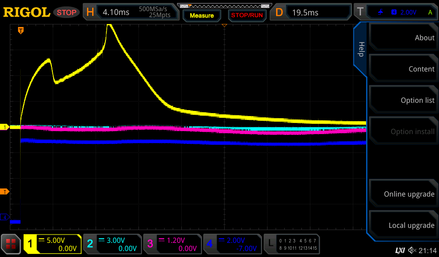The image size is (439, 257).
Task: Select the About menu item
Action: [403, 38]
